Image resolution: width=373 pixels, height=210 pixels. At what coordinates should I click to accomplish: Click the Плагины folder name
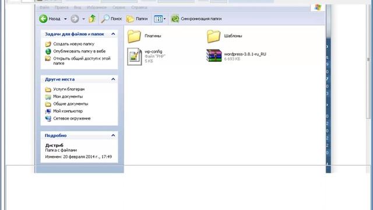click(x=153, y=36)
